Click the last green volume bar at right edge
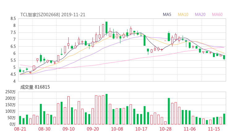This screenshot has height=136, width=229. pyautogui.click(x=224, y=119)
